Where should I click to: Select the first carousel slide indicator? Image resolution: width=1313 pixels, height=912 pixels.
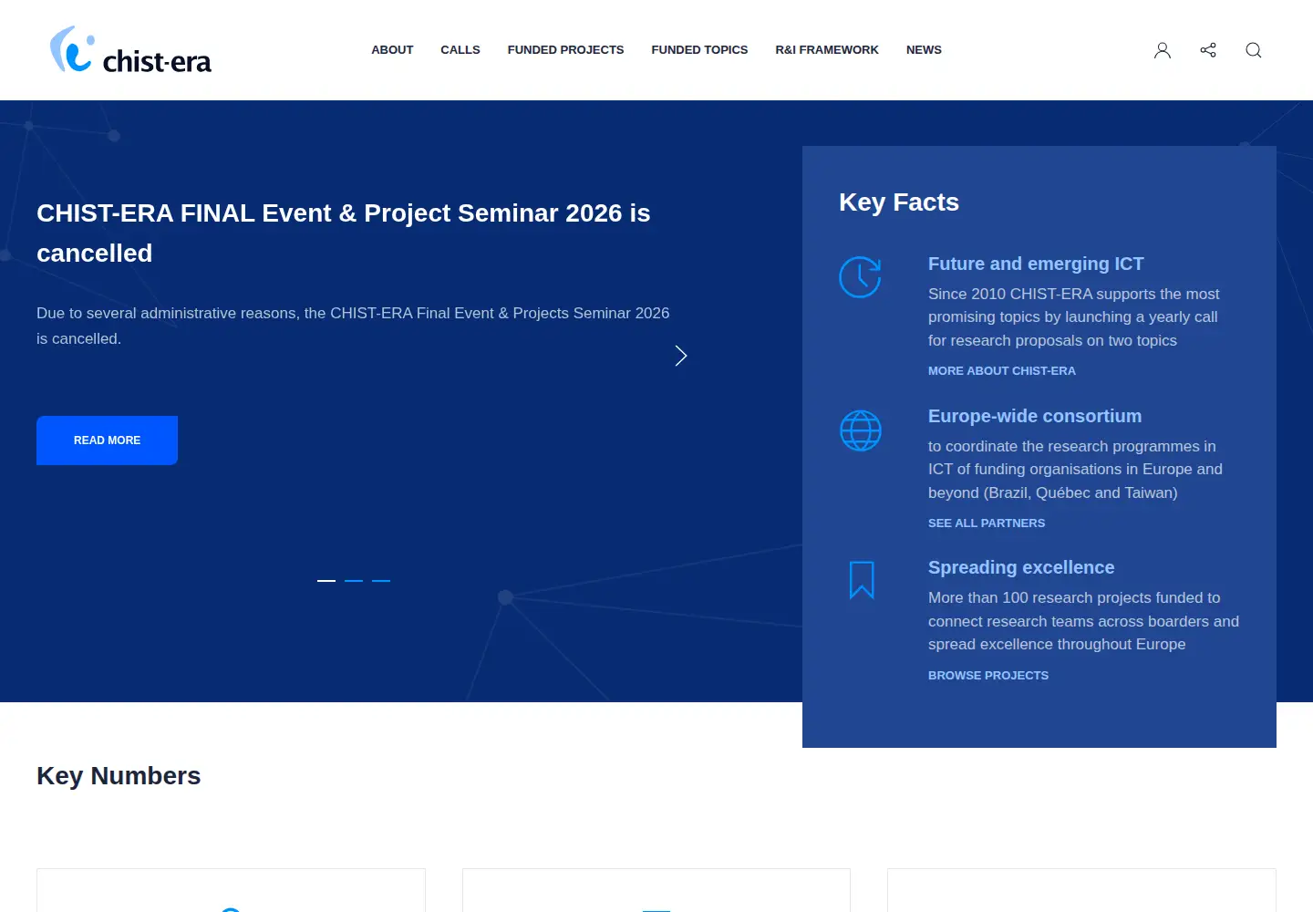[326, 580]
